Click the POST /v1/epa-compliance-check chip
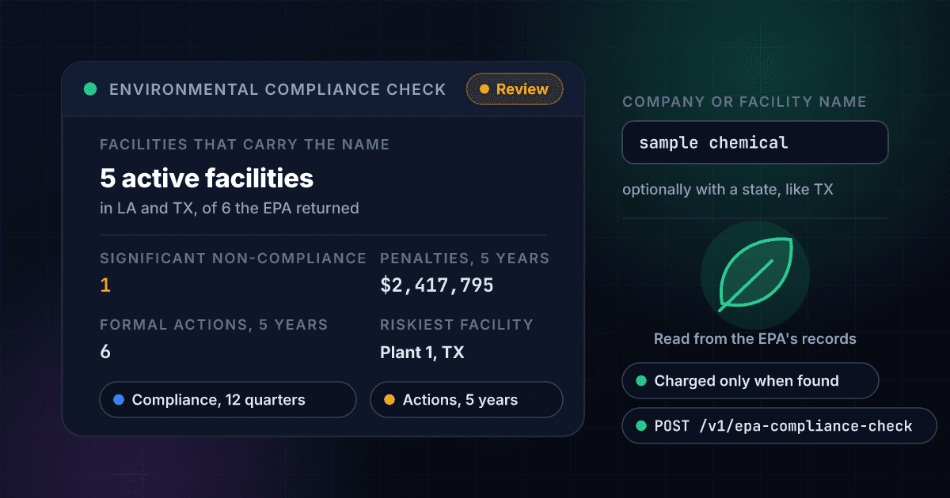 click(780, 426)
